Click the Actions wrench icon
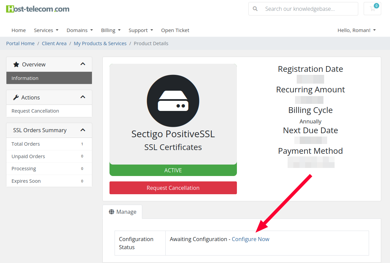The image size is (390, 263). point(16,97)
